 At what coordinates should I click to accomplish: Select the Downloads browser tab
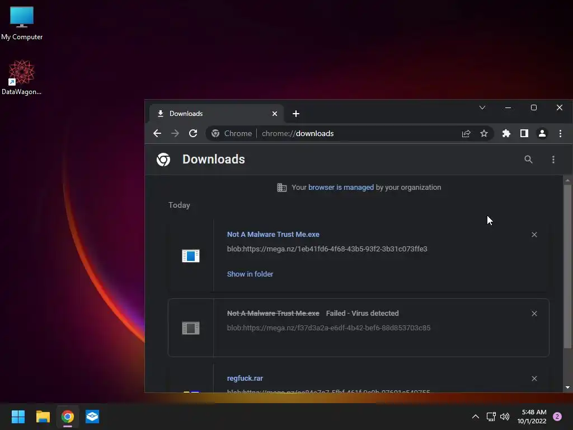(x=217, y=114)
